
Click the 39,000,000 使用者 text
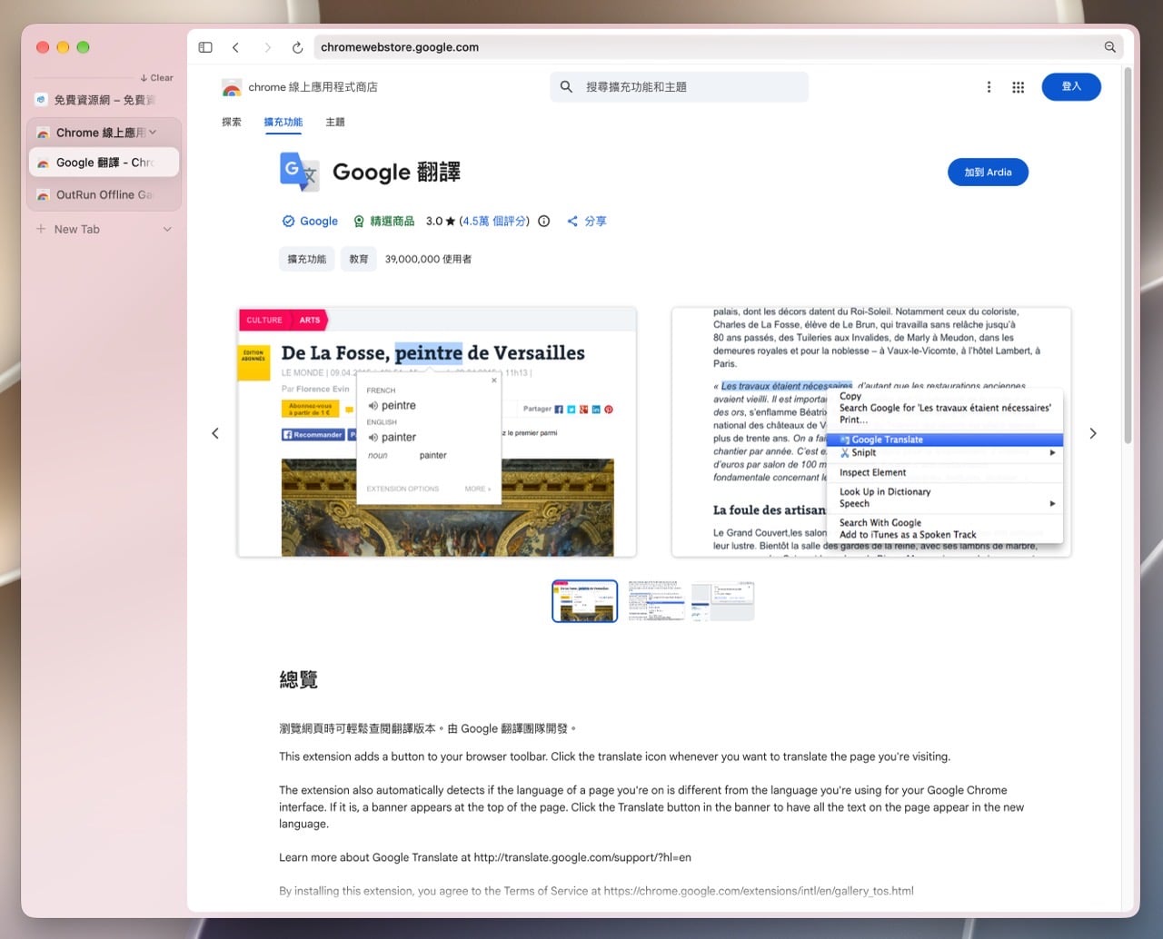(428, 259)
